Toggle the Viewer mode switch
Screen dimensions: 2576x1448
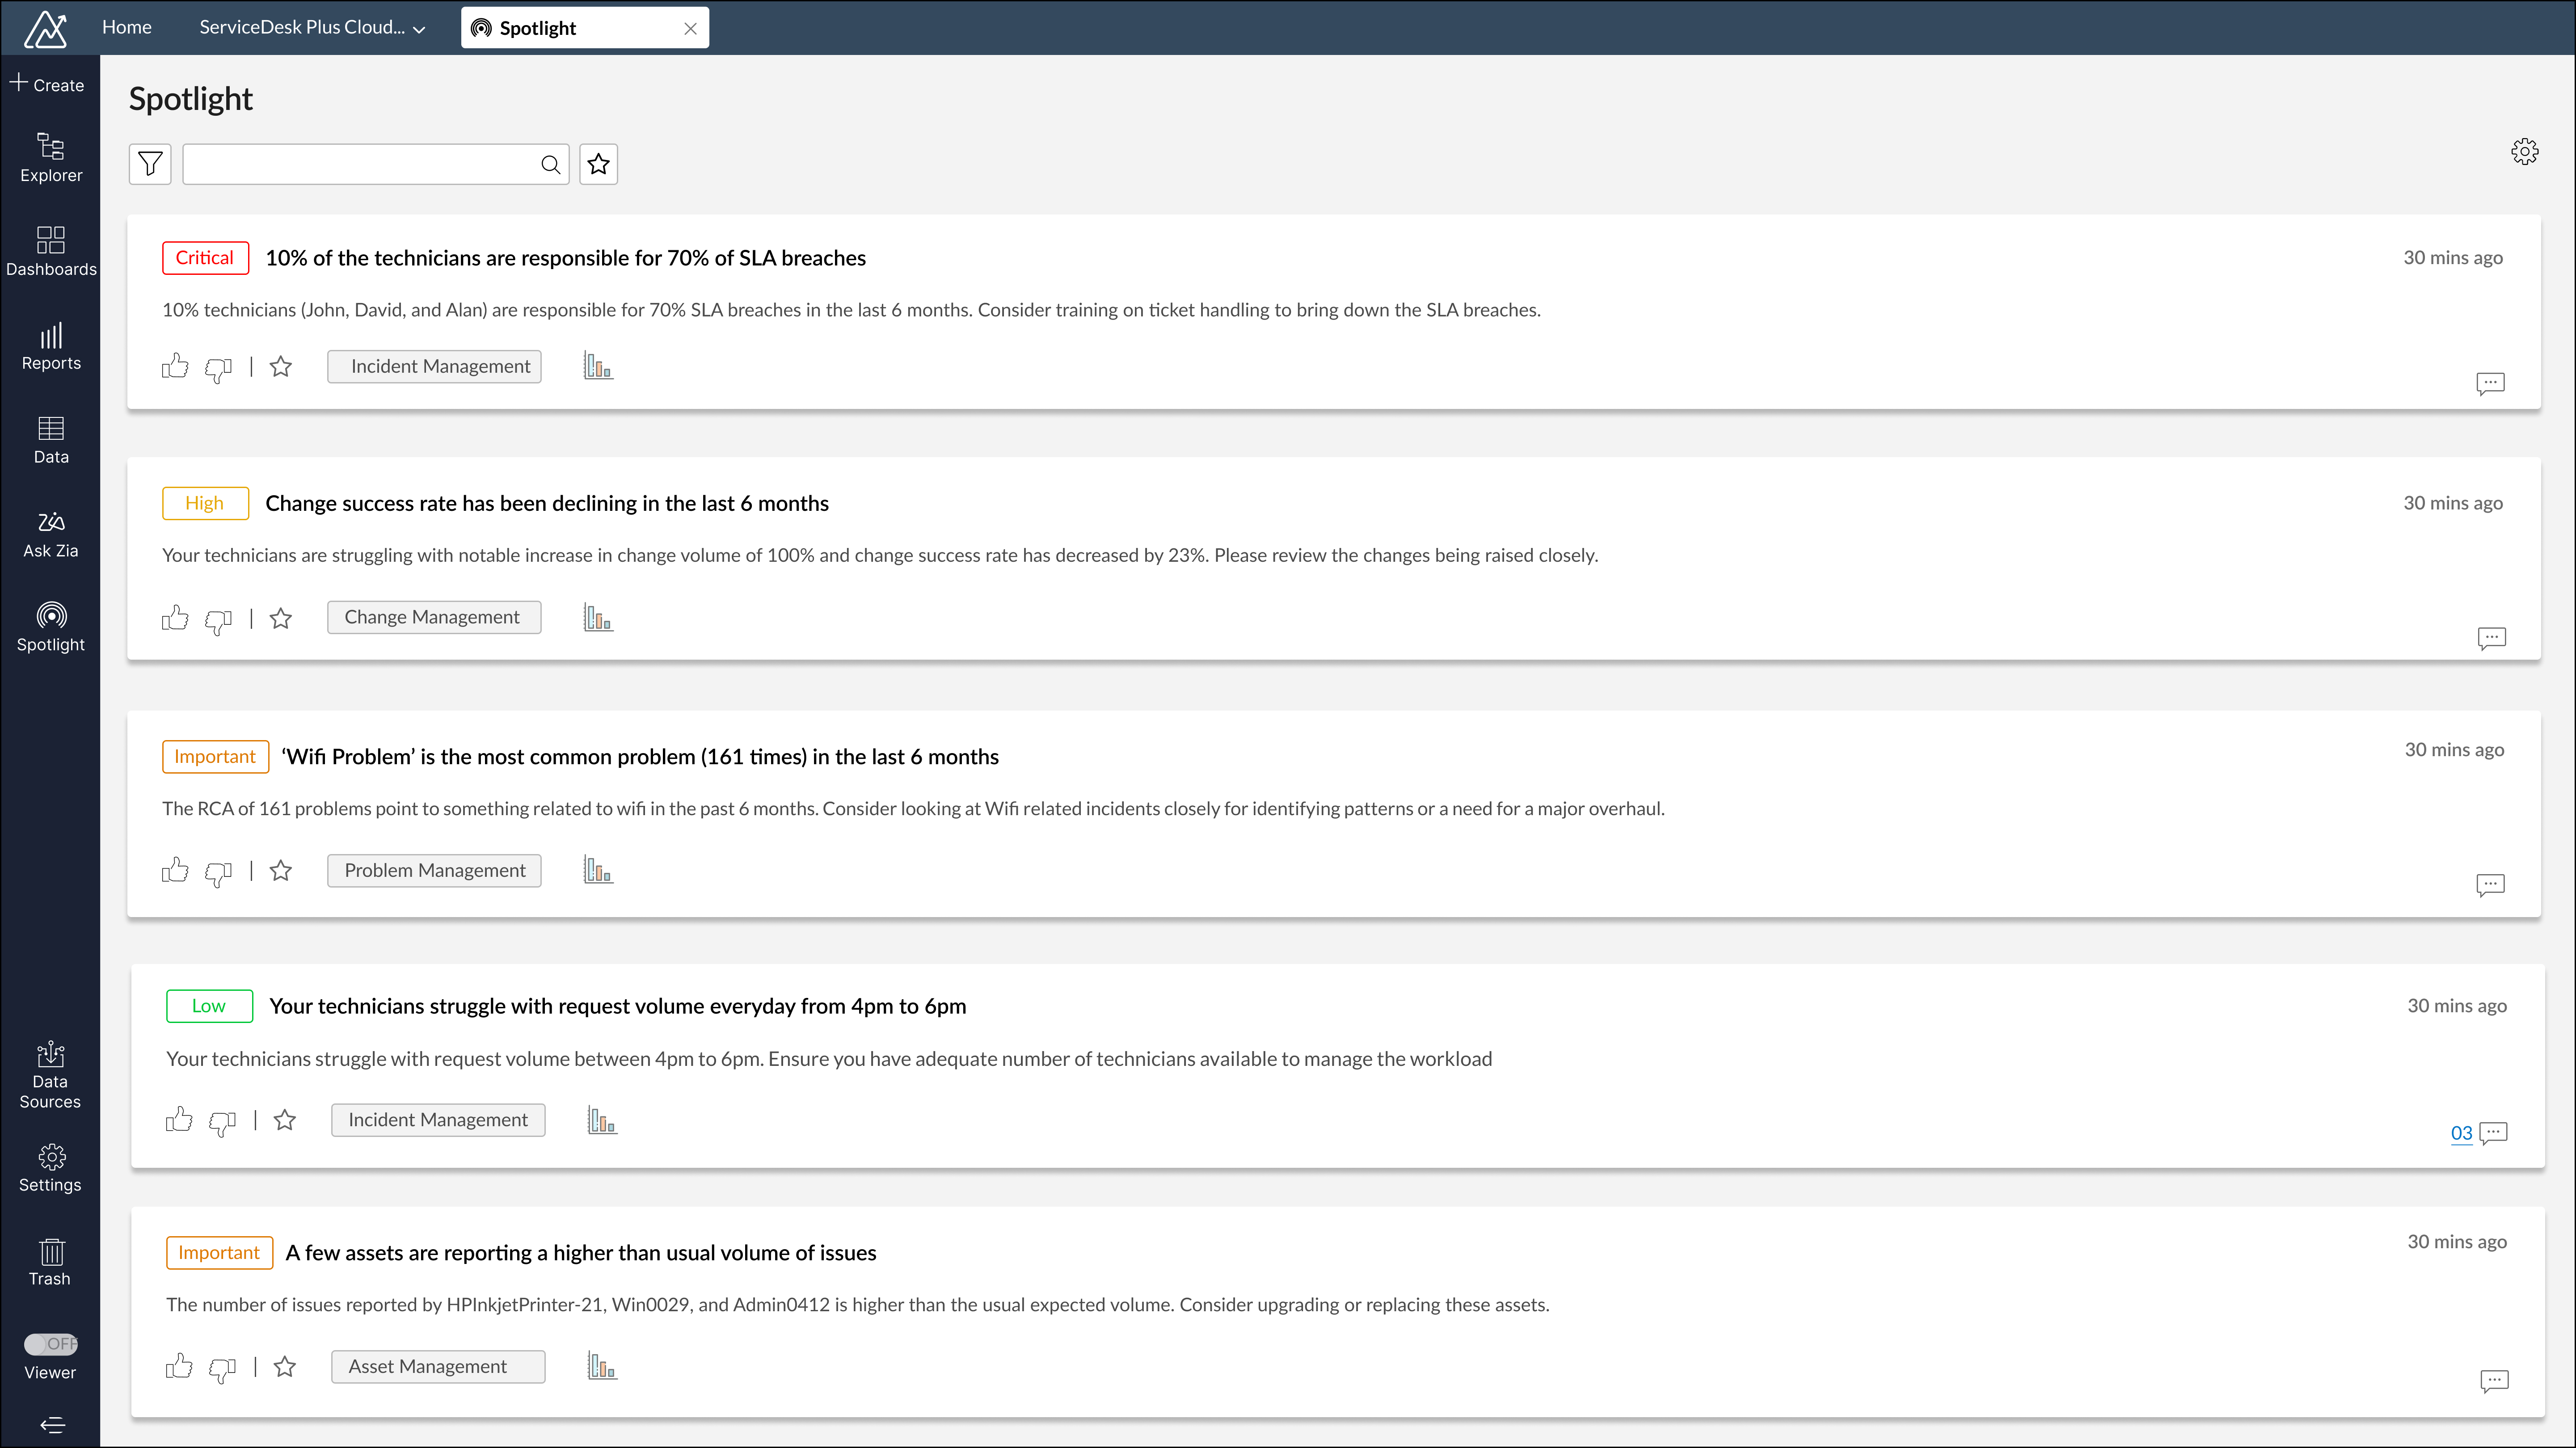tap(50, 1344)
